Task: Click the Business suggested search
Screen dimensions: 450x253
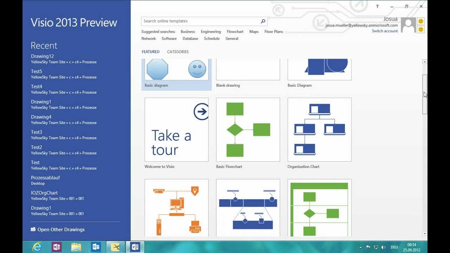Action: pos(188,32)
